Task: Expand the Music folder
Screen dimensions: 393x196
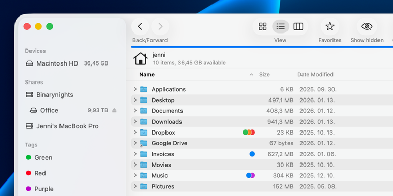Action: point(135,175)
